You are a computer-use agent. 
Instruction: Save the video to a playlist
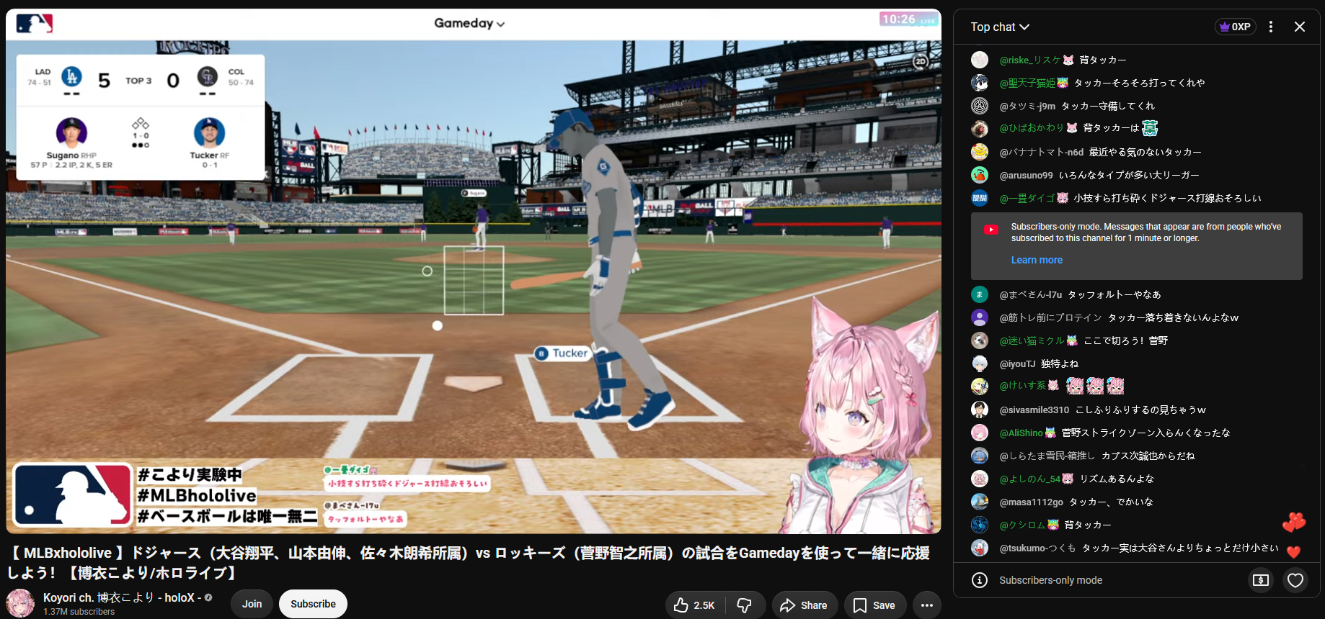pos(874,605)
